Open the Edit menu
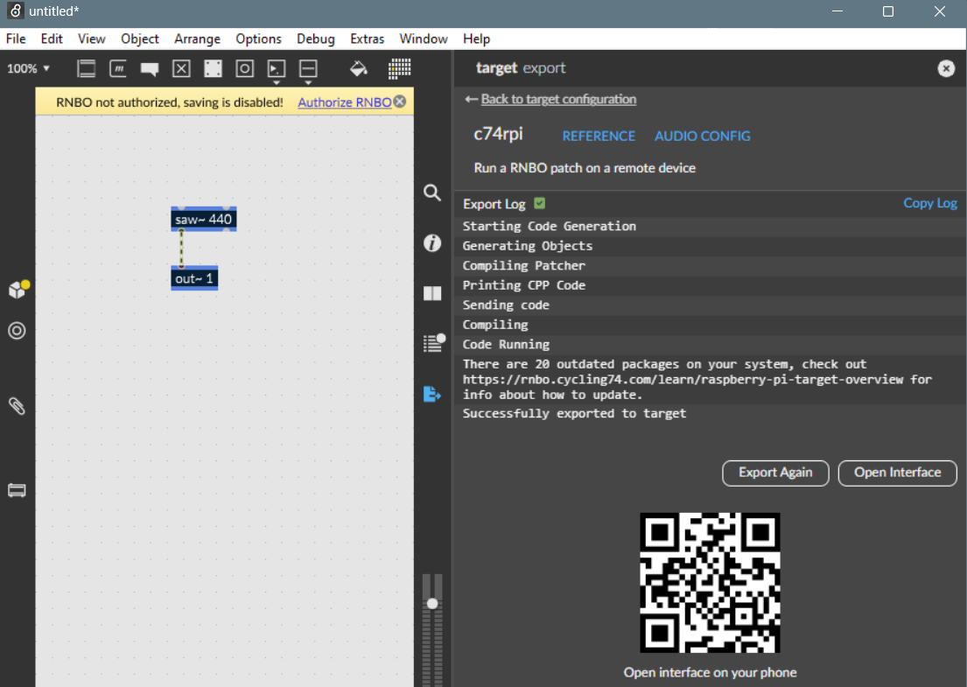Image resolution: width=967 pixels, height=687 pixels. click(52, 39)
